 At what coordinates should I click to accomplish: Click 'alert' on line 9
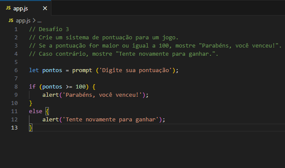[x=51, y=95]
